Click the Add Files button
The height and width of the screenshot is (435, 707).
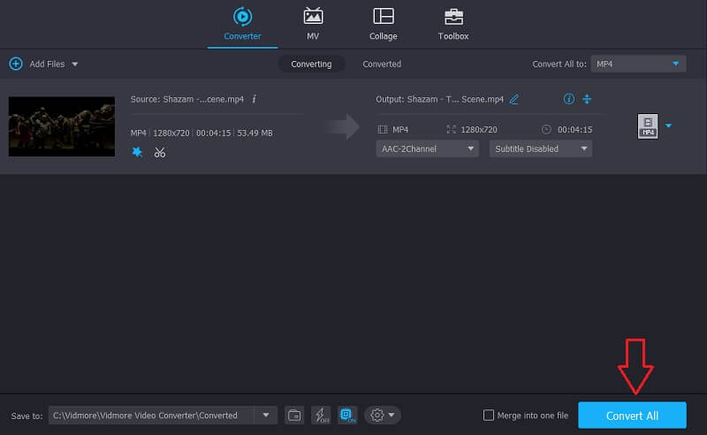click(x=42, y=64)
